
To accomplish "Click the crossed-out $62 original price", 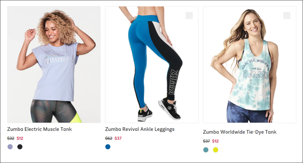I will (x=109, y=138).
